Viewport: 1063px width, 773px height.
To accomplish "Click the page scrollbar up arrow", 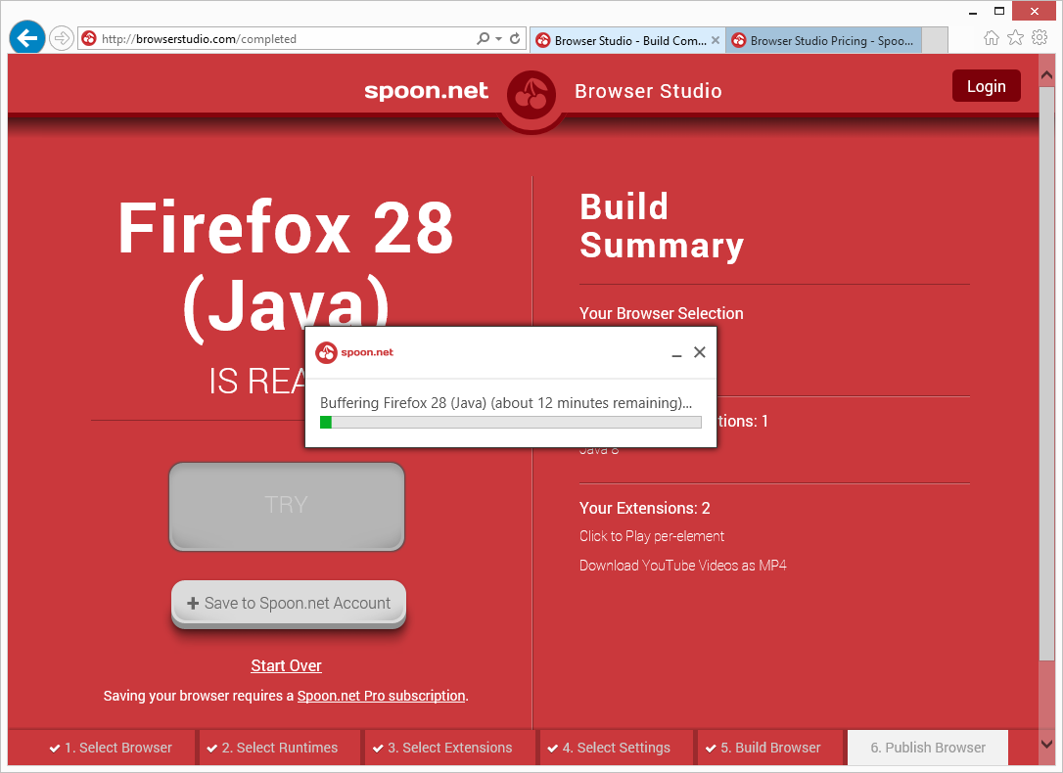I will tap(1046, 75).
